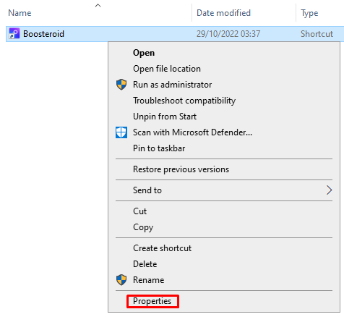The height and width of the screenshot is (317, 344).
Task: Choose Troubleshoot compatibility
Action: pos(184,101)
